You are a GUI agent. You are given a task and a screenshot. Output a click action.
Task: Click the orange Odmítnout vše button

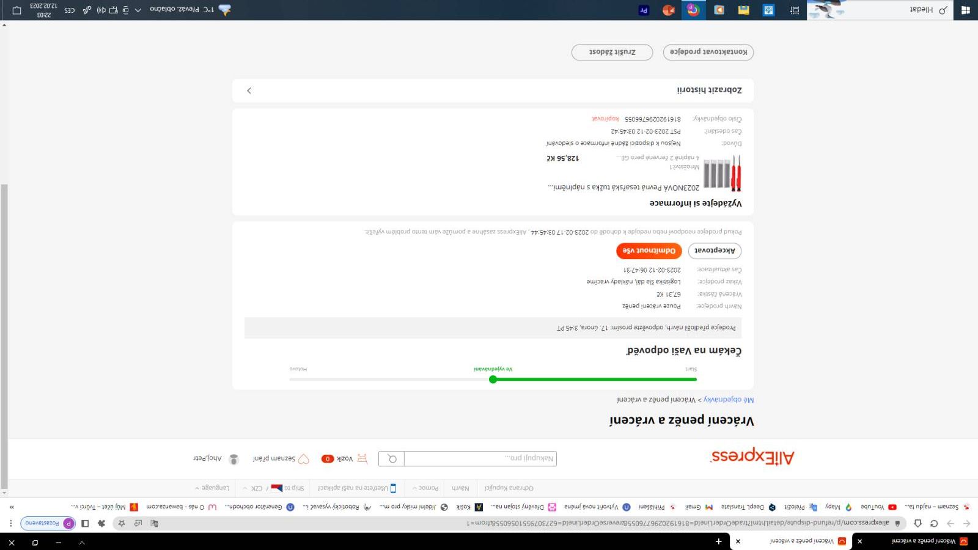[649, 251]
